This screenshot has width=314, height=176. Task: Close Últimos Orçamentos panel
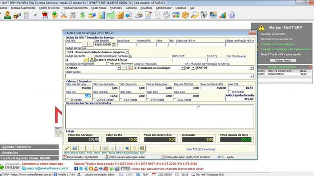click(310, 67)
